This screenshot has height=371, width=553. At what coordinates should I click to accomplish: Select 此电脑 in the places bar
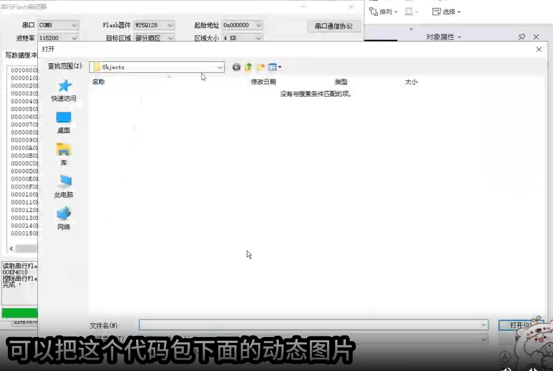[x=63, y=186]
